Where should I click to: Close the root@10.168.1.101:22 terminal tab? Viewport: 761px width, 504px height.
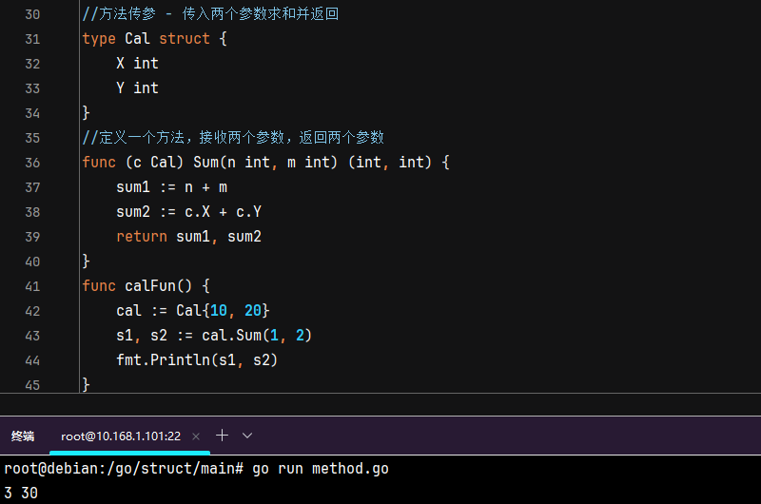click(196, 436)
